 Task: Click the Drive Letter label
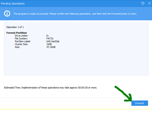pyautogui.click(x=21, y=36)
